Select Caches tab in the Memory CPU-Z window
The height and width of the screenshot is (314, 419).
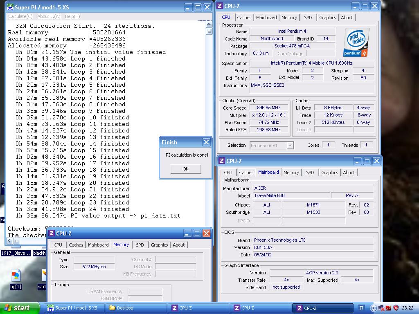point(76,245)
